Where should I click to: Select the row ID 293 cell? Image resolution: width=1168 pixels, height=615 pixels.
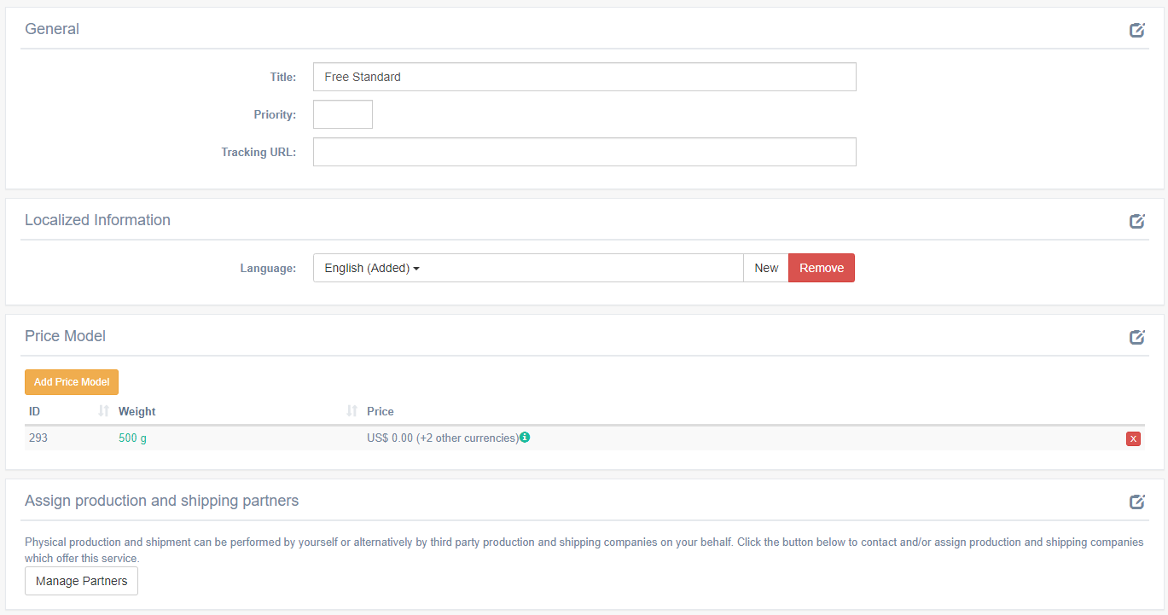(x=38, y=438)
